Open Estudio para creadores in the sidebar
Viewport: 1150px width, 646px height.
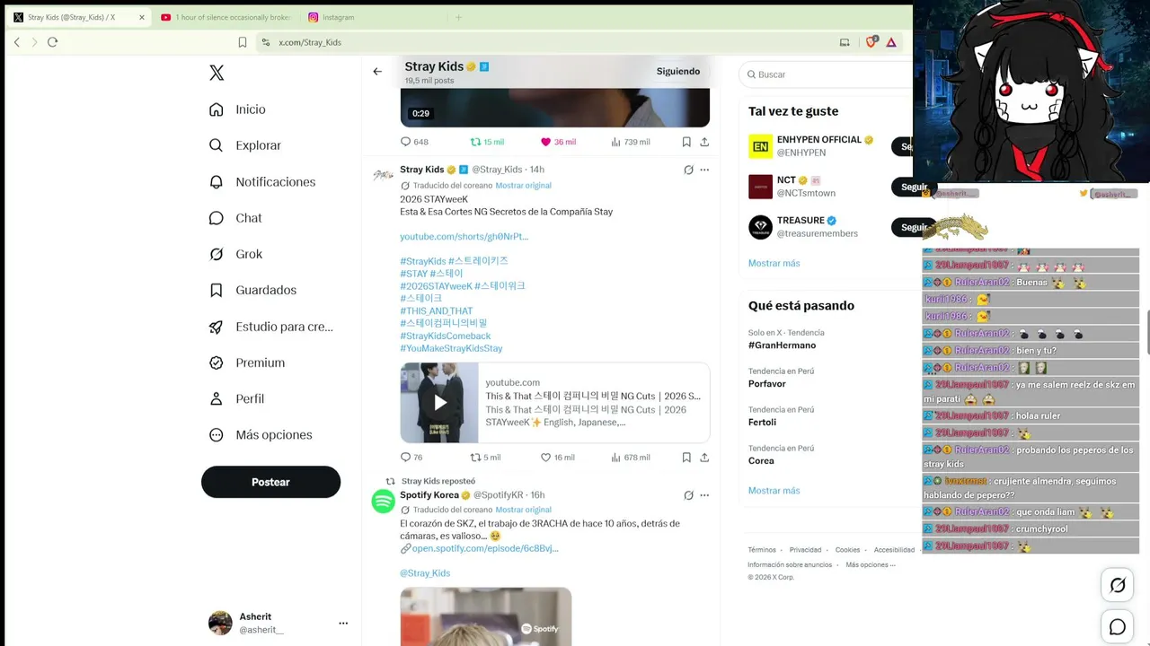pos(271,327)
